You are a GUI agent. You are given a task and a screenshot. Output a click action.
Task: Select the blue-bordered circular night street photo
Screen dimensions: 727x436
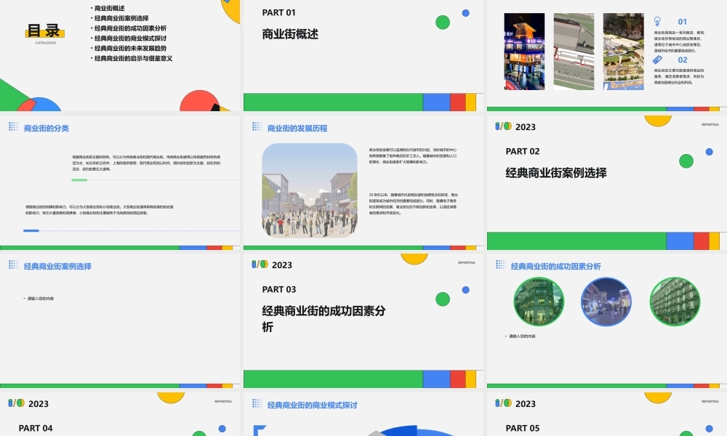[606, 302]
